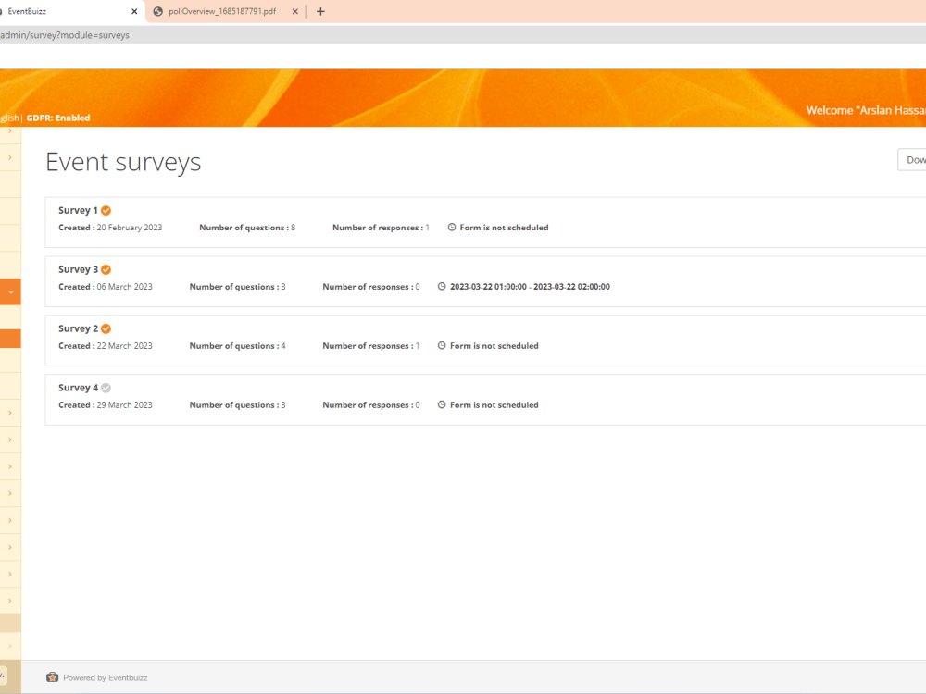This screenshot has height=694, width=926.
Task: Toggle the orange status check beside Survey 1
Action: 106,211
